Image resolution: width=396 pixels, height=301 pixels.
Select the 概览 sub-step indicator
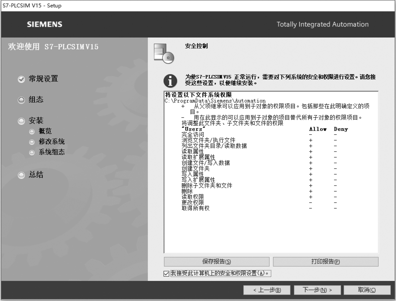point(32,132)
